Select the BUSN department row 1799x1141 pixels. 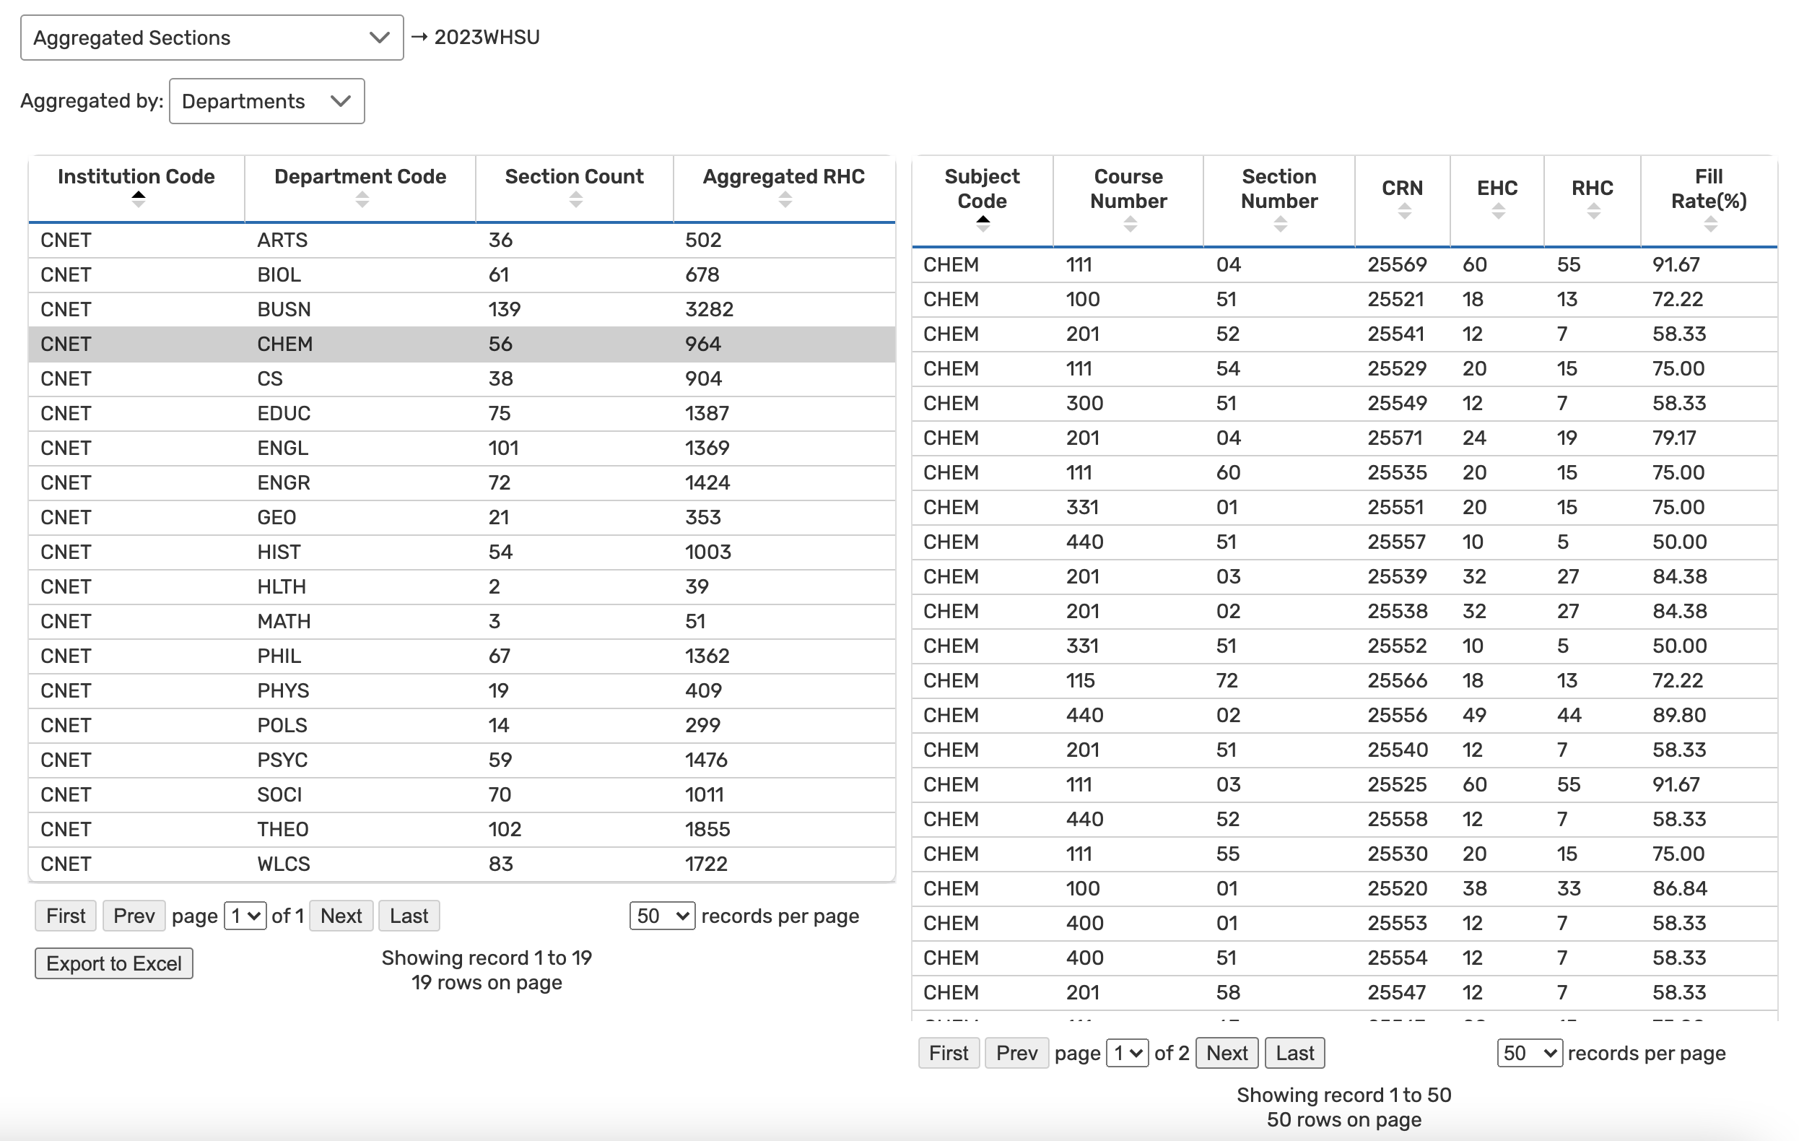pos(462,309)
